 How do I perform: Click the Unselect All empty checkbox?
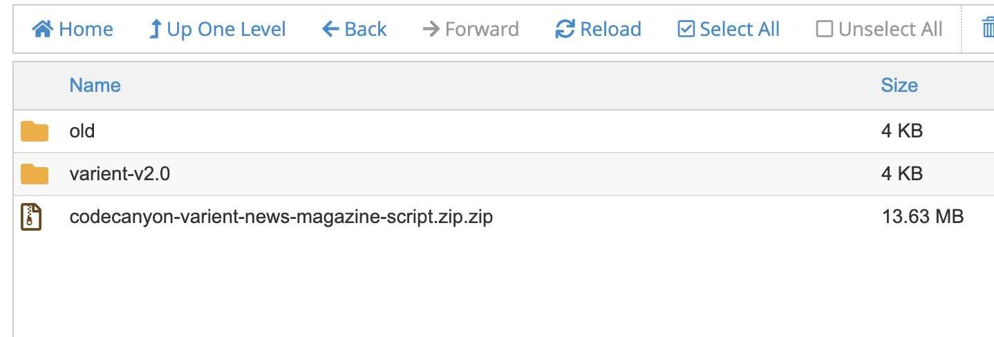pos(824,29)
